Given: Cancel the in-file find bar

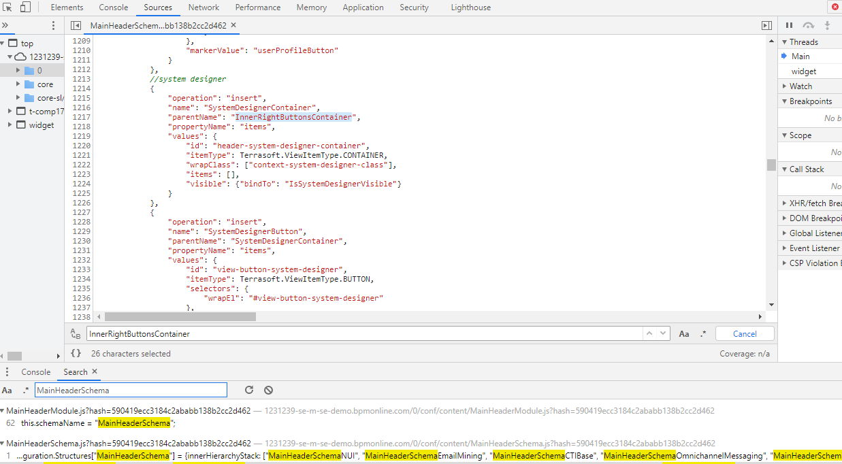Looking at the screenshot, I should [x=745, y=333].
